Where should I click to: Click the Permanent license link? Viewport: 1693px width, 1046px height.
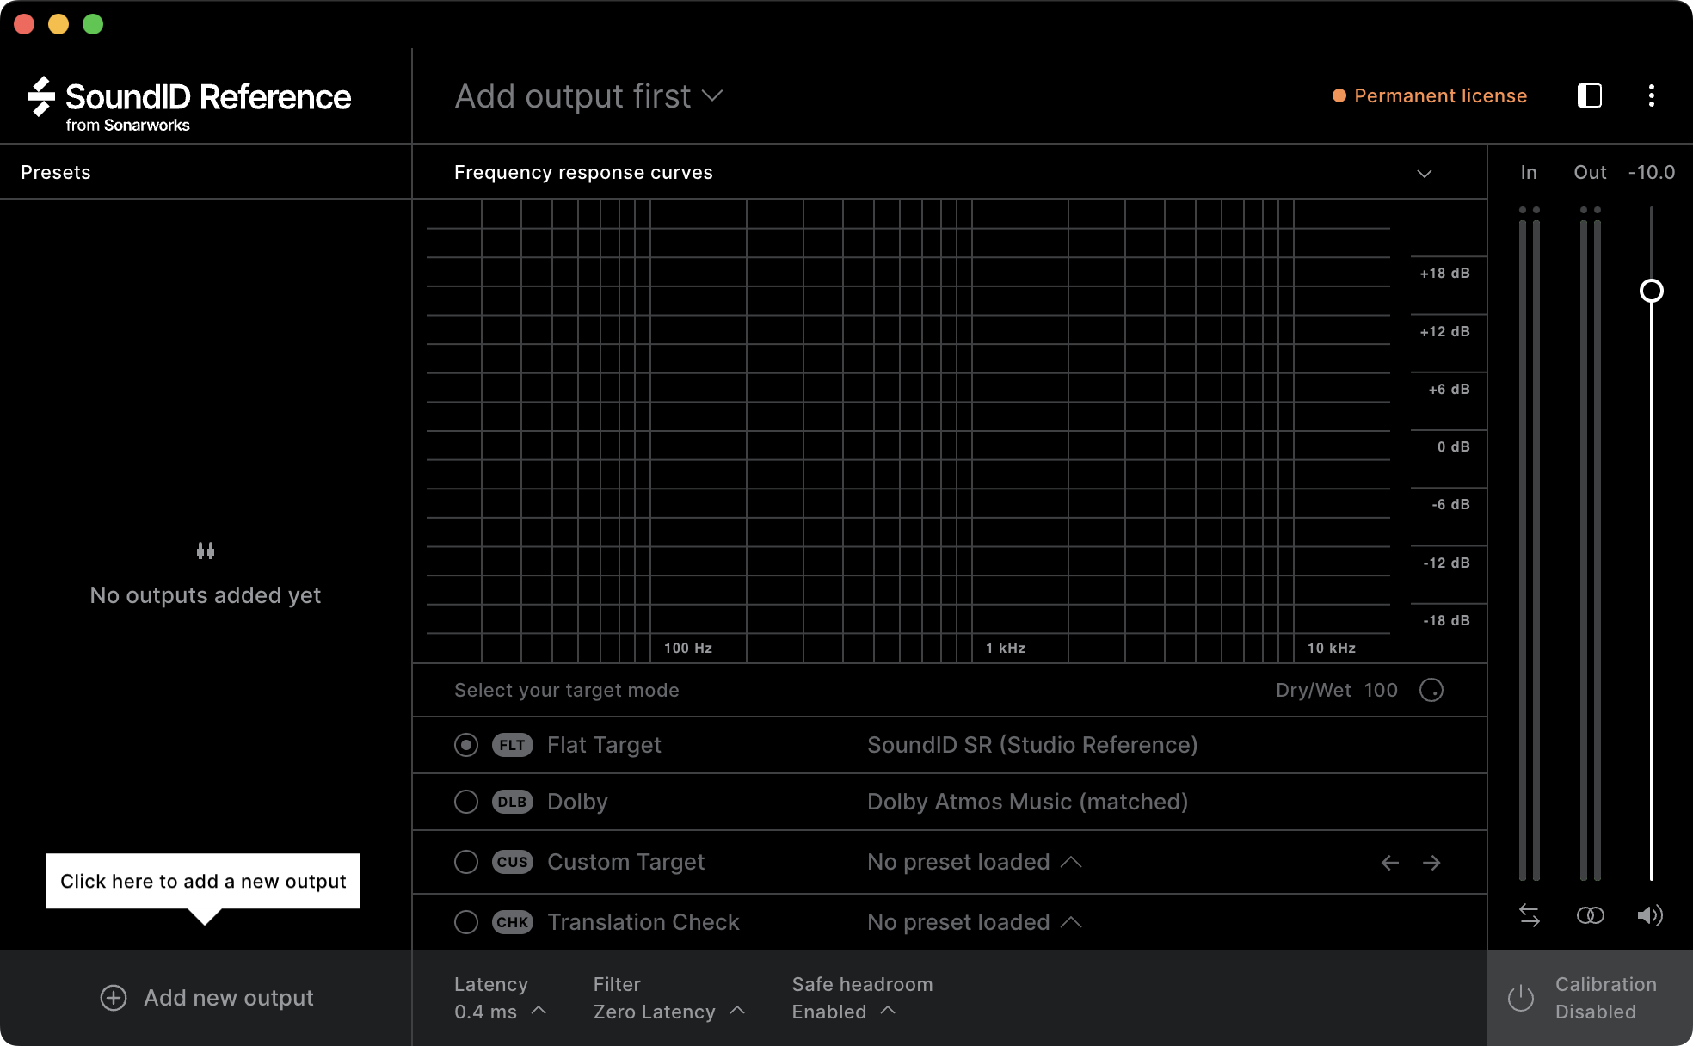(1440, 95)
